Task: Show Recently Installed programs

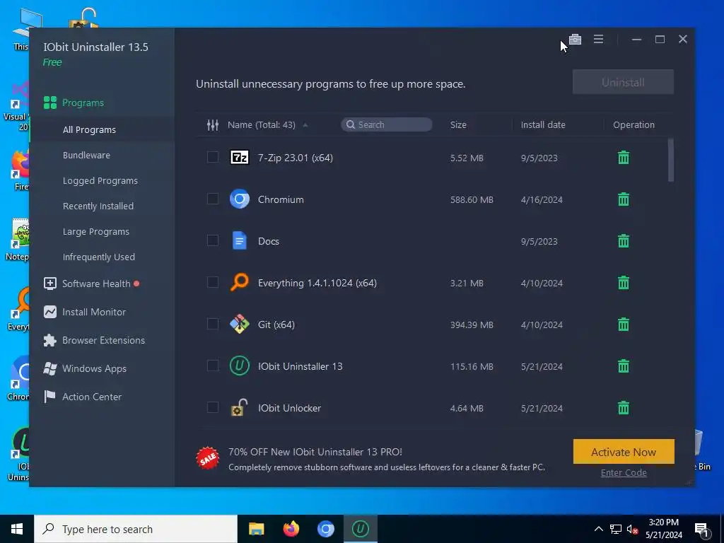Action: pyautogui.click(x=98, y=206)
